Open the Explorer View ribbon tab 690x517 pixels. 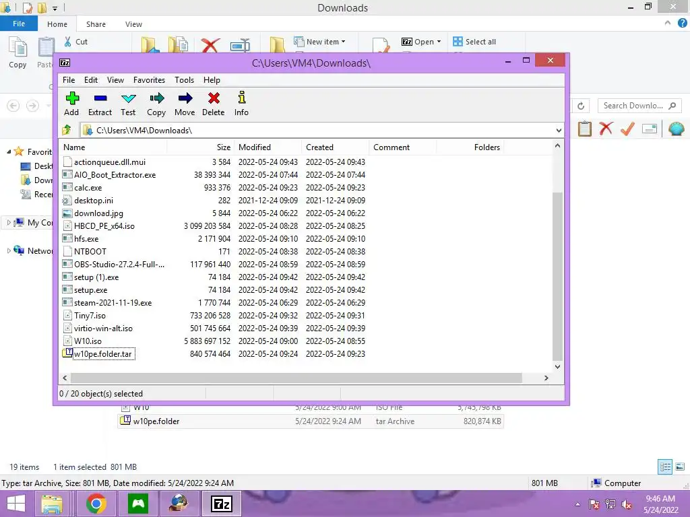(x=133, y=24)
